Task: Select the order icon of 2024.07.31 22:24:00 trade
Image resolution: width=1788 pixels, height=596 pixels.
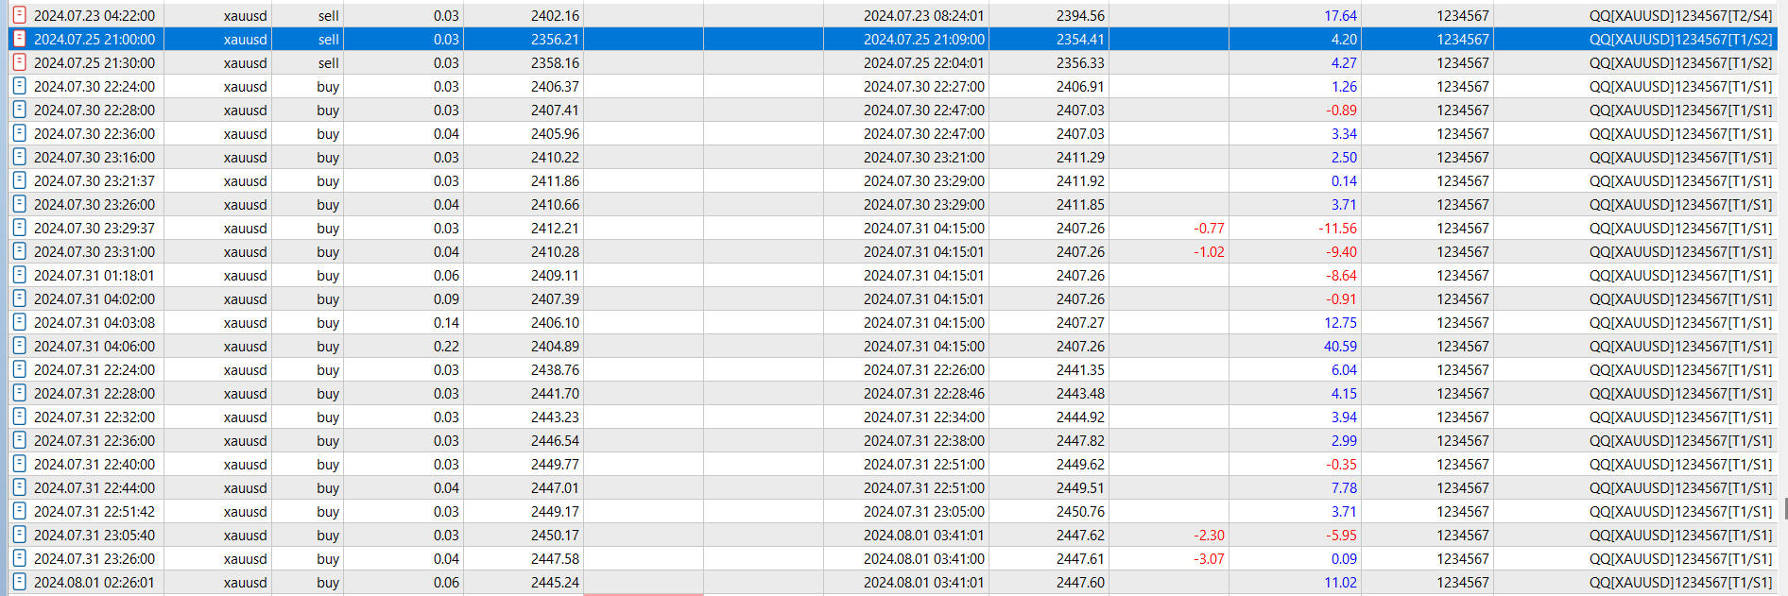Action: point(19,369)
